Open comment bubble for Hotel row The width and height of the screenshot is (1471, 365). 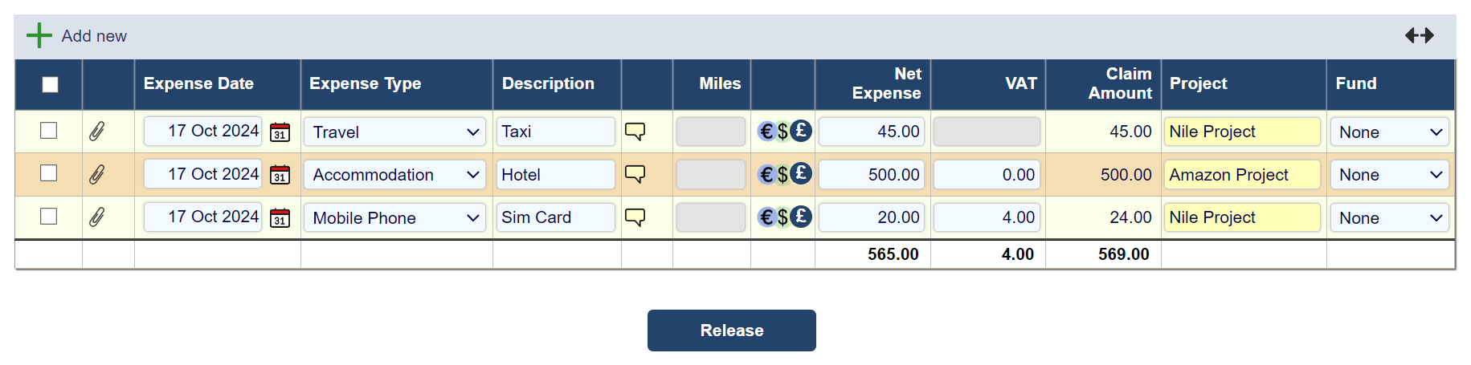pos(635,174)
